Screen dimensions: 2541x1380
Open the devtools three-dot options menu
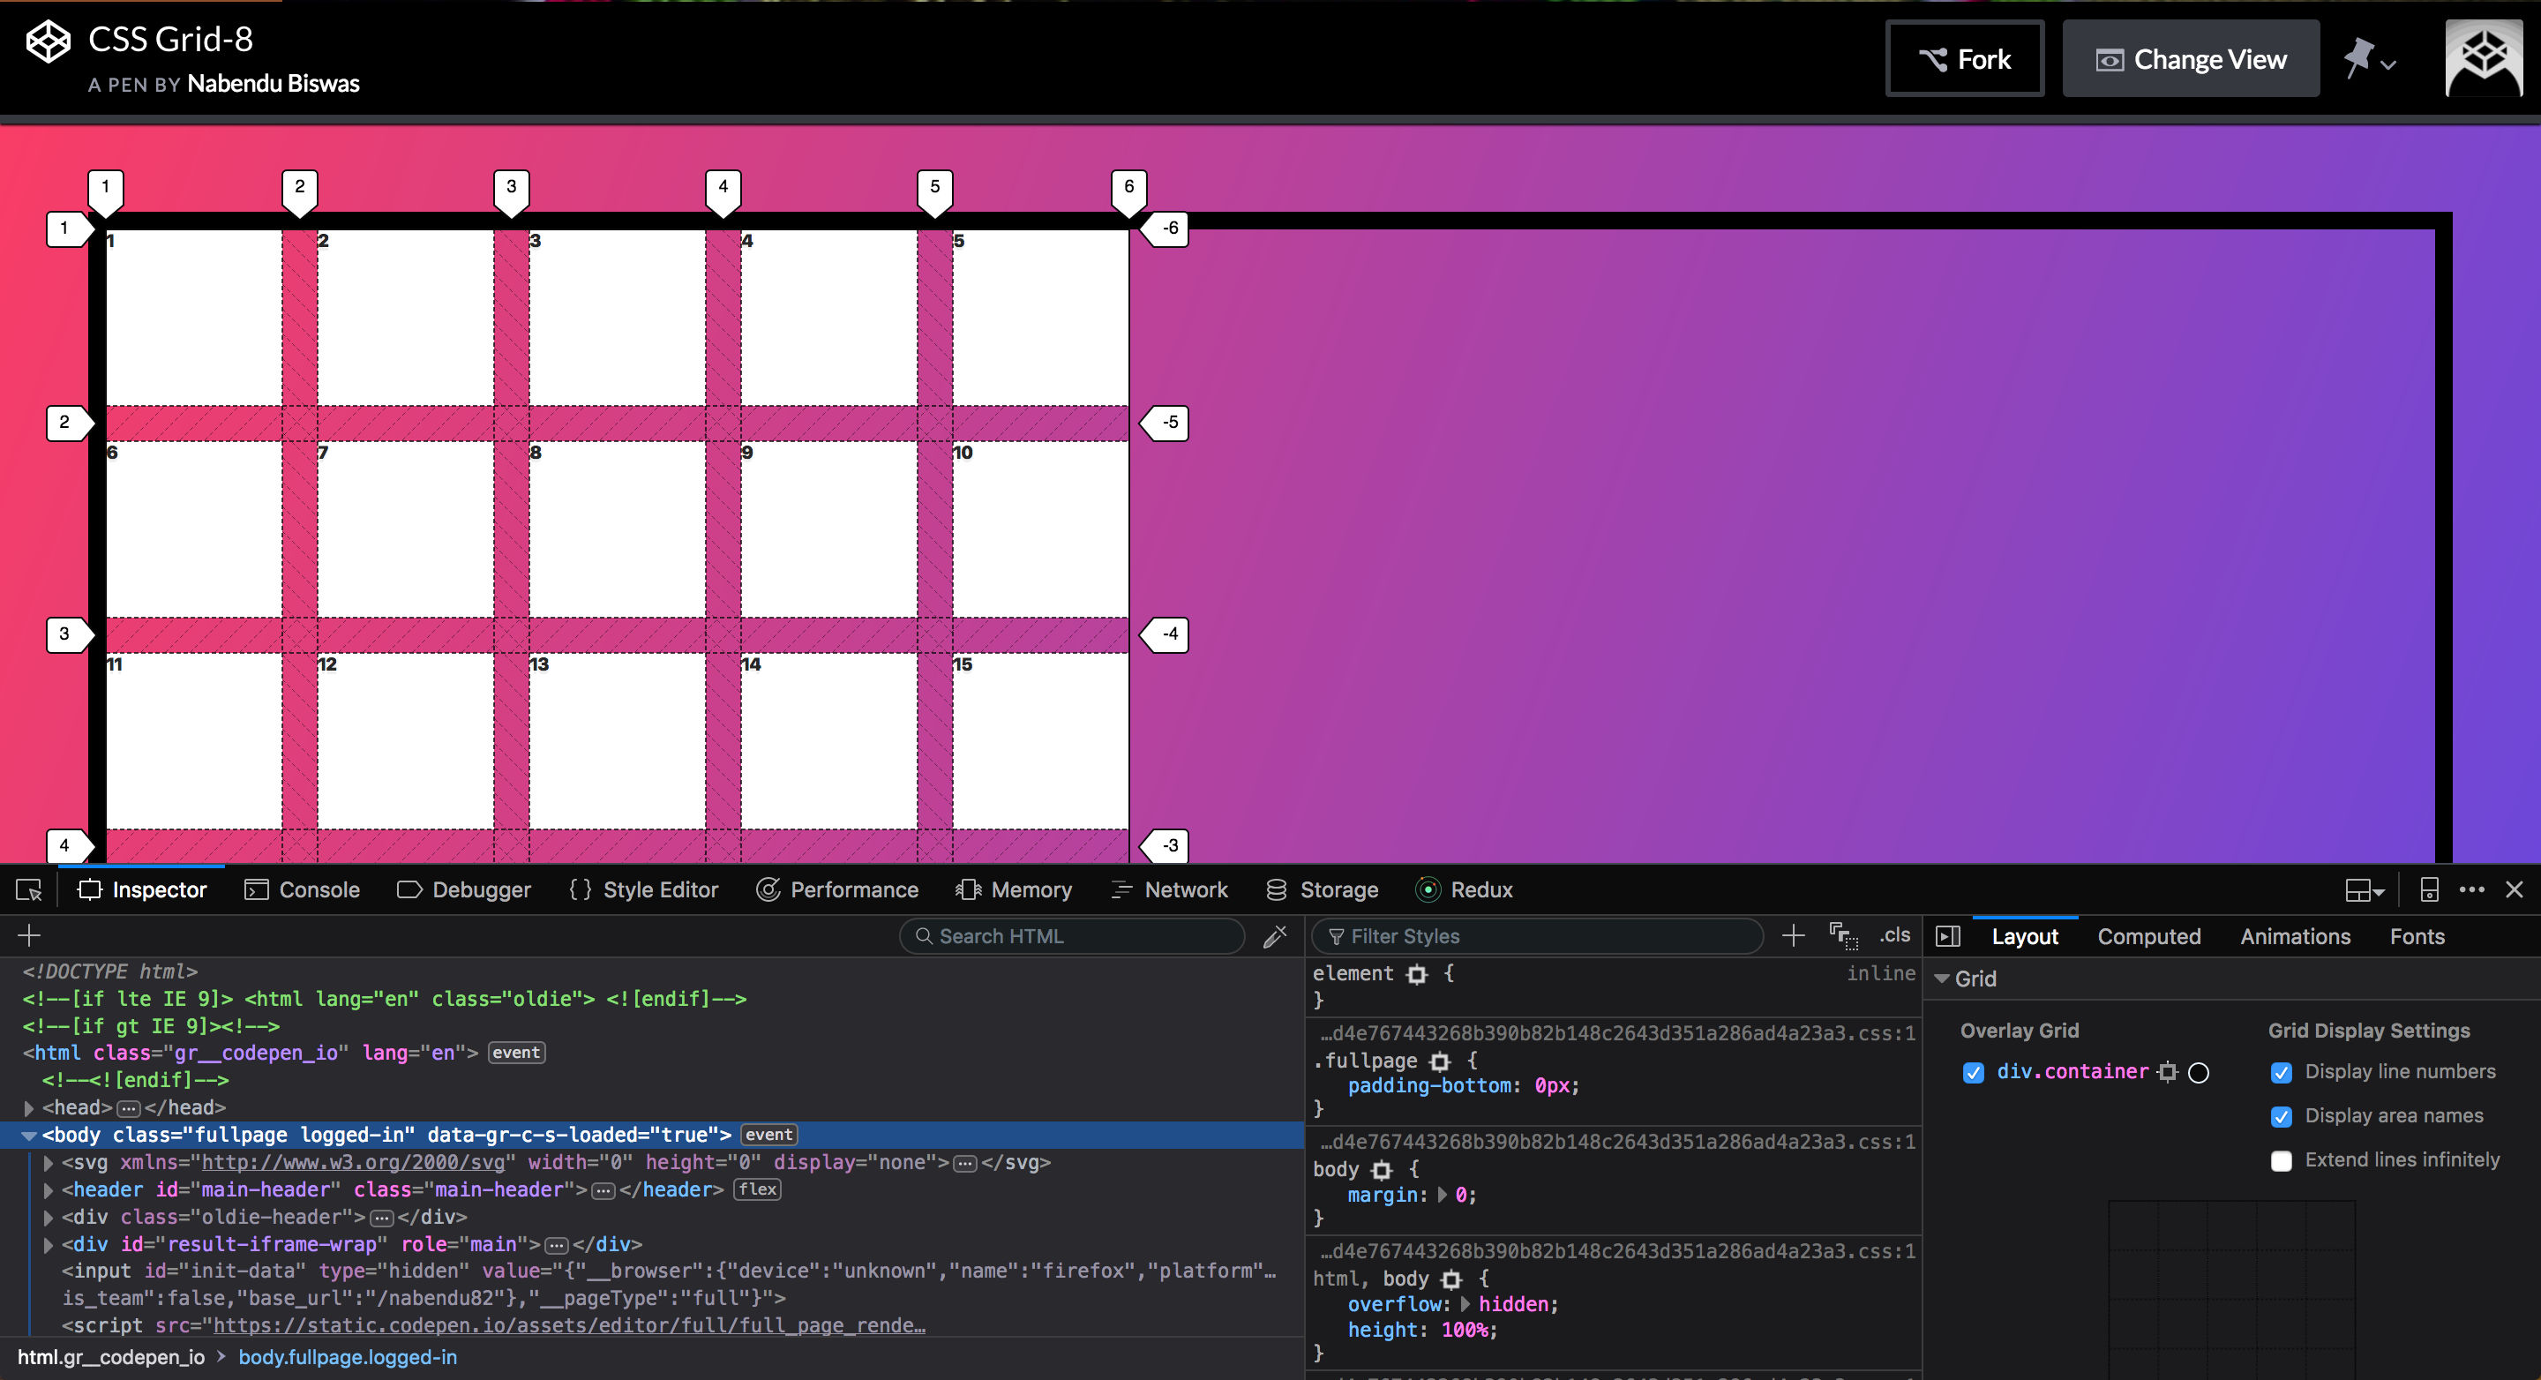2472,889
